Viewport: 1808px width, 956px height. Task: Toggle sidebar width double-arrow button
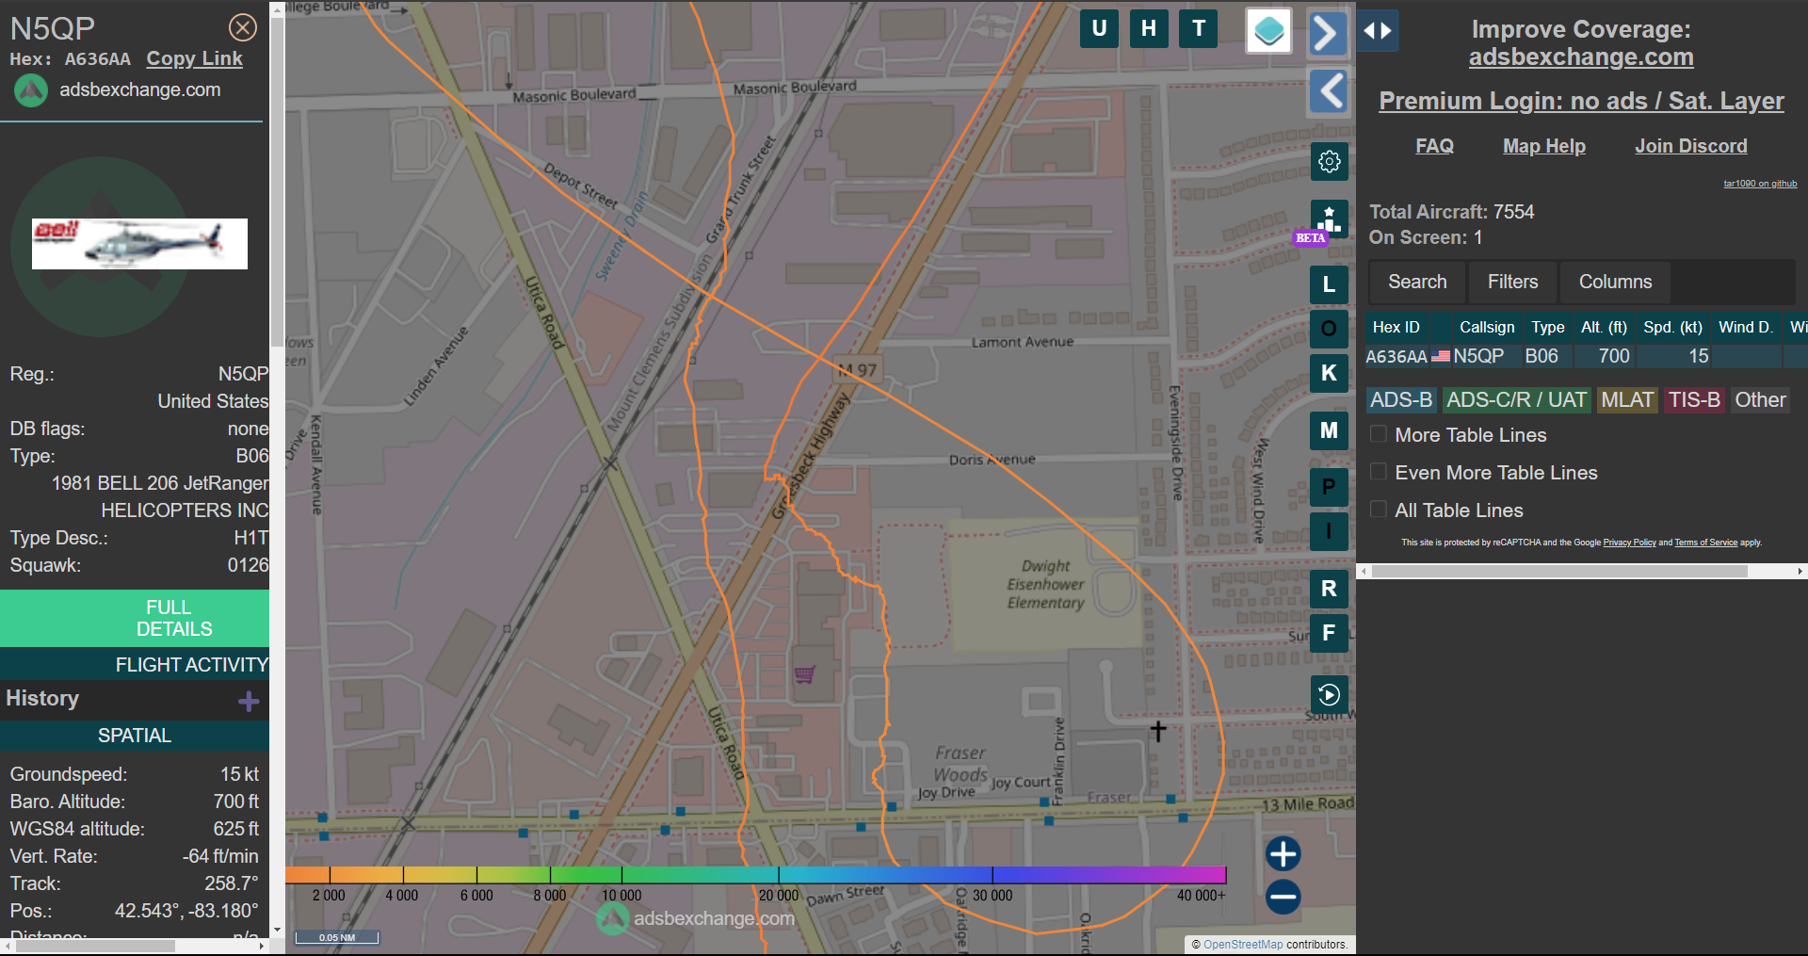(1378, 31)
